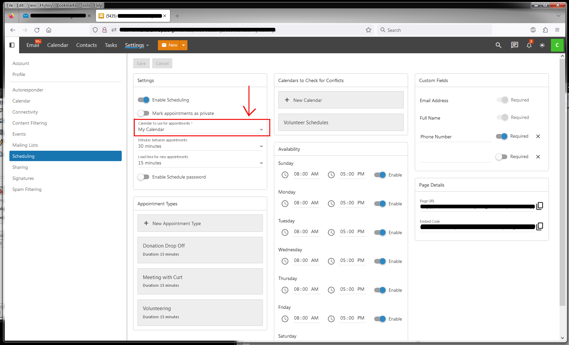569x345 pixels.
Task: Open Calendar to use for appointments dropdown
Action: tap(200, 129)
